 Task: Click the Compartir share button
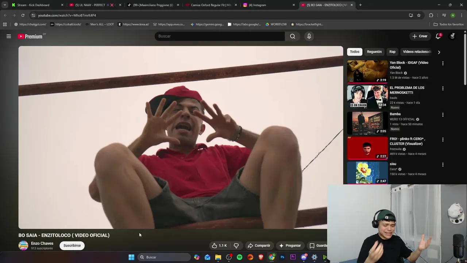[259, 245]
